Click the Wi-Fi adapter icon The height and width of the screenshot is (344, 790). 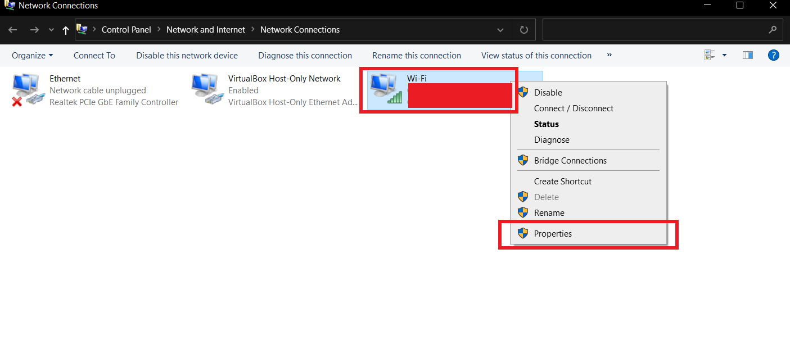[x=385, y=90]
